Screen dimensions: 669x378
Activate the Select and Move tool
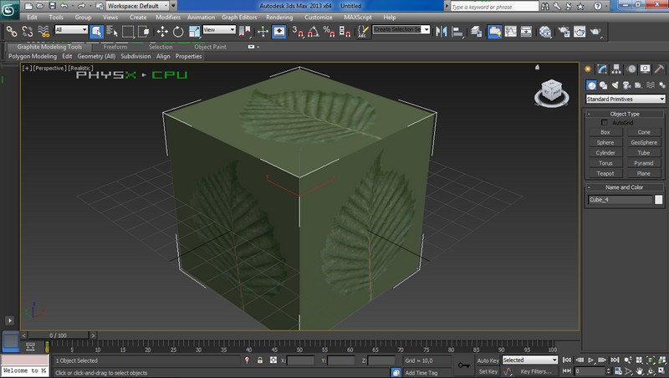tap(162, 31)
